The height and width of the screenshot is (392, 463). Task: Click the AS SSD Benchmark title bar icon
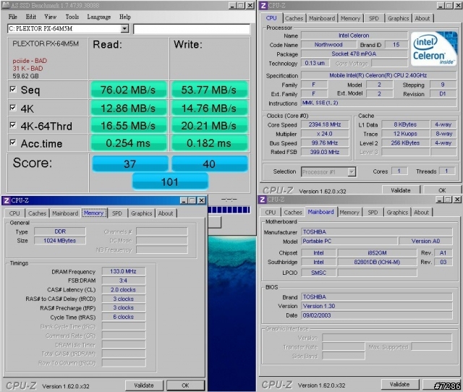click(6, 5)
